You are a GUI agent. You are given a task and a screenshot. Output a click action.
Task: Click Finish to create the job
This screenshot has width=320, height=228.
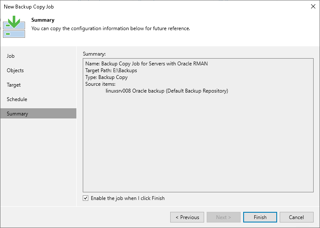(260, 217)
